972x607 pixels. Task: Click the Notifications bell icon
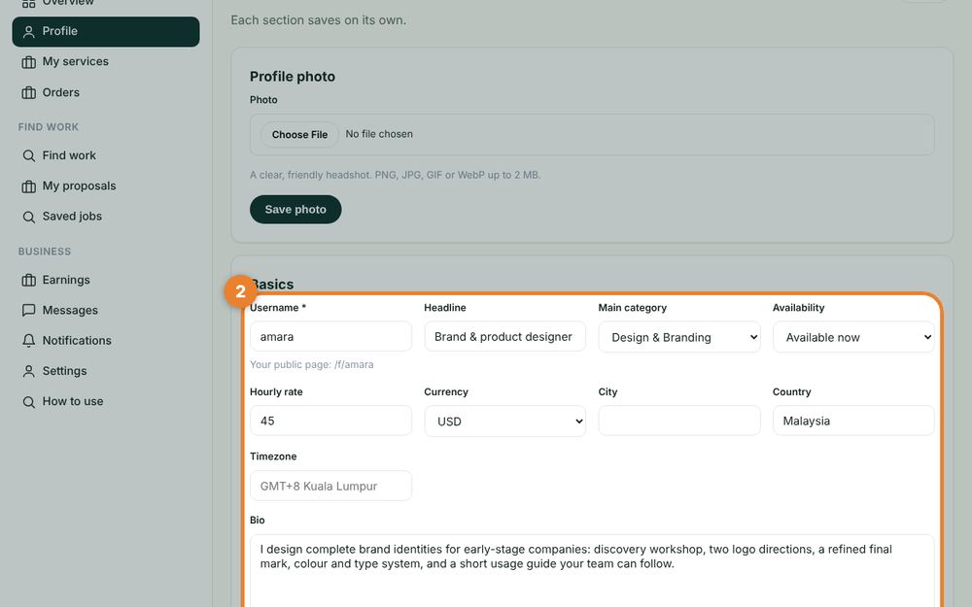pyautogui.click(x=28, y=341)
